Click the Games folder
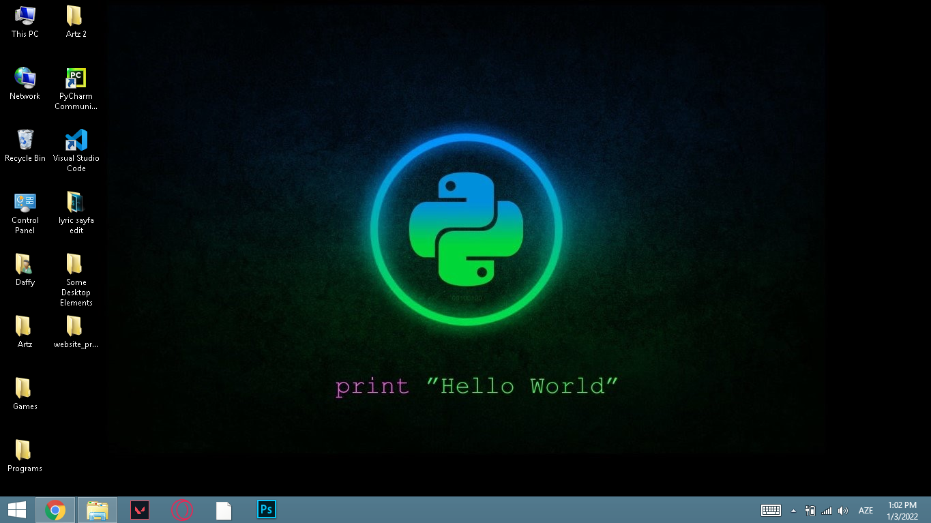The image size is (931, 523). 25,394
